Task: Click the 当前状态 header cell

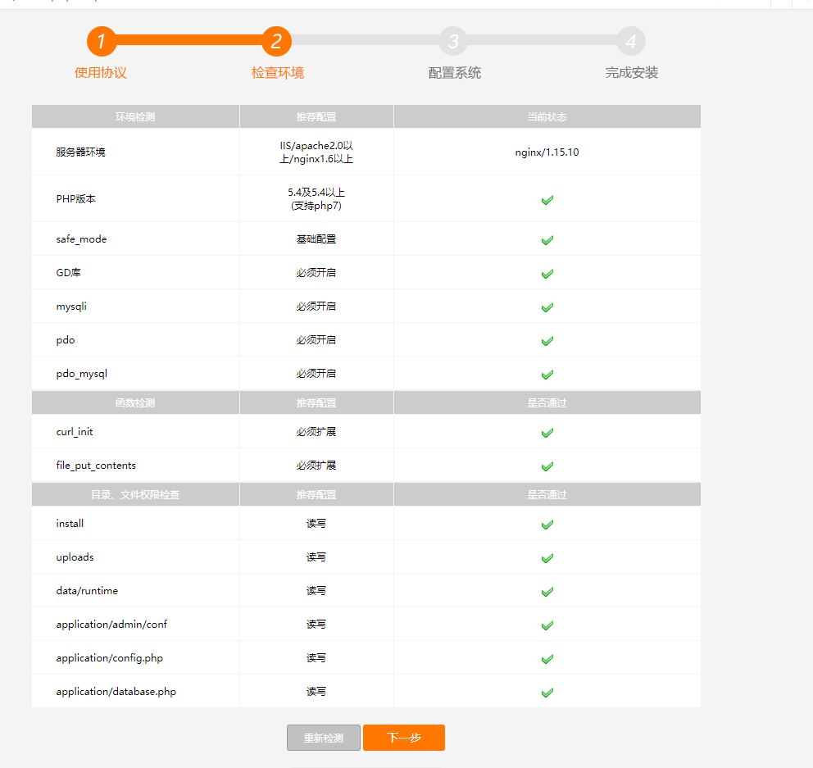Action: click(x=547, y=116)
